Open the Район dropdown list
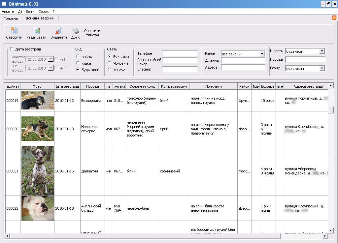Screen dimensions: 338x243 [x=262, y=54]
